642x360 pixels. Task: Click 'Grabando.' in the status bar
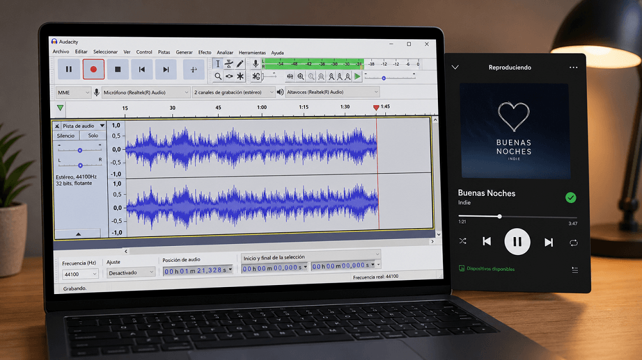(x=74, y=288)
